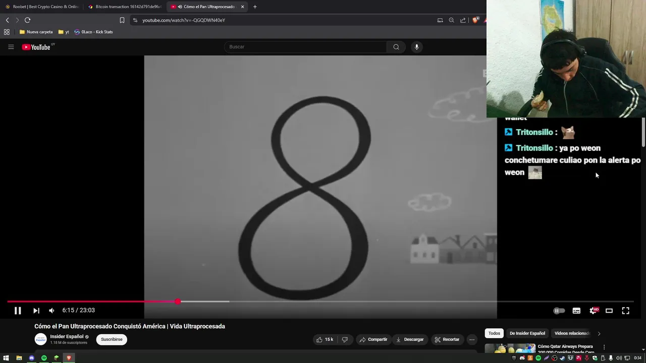Click the red scrubber handle on the progress bar

178,301
